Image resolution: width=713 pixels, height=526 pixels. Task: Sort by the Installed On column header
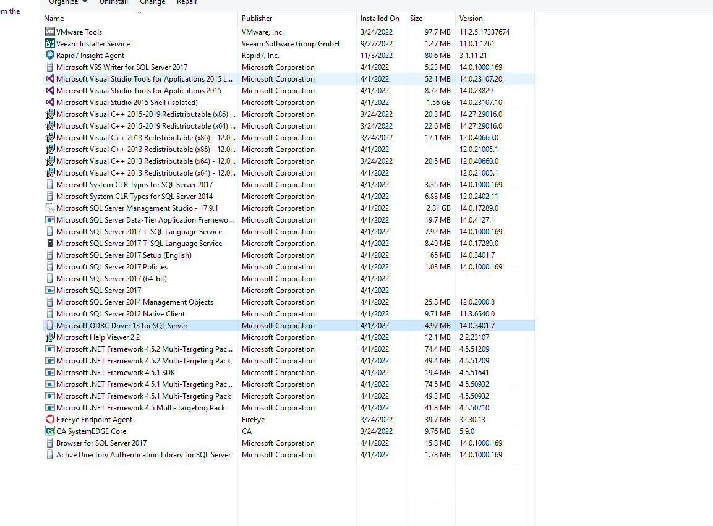click(381, 19)
